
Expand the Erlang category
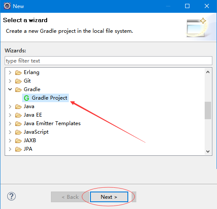tap(10, 72)
